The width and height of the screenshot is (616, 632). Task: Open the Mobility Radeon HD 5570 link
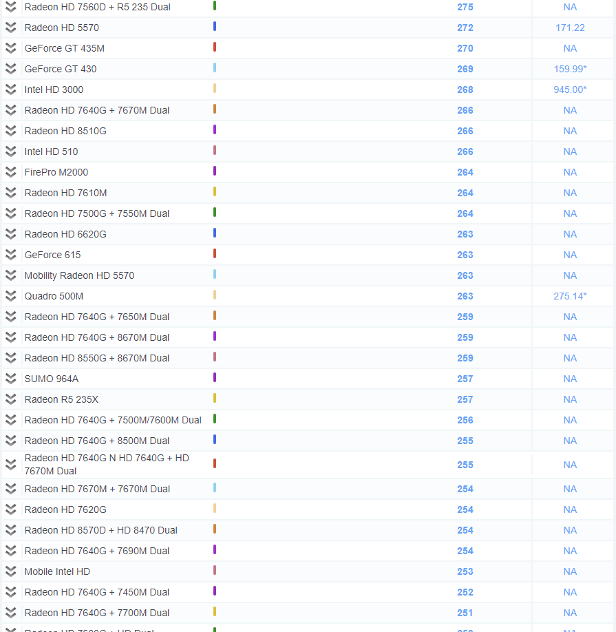[79, 275]
